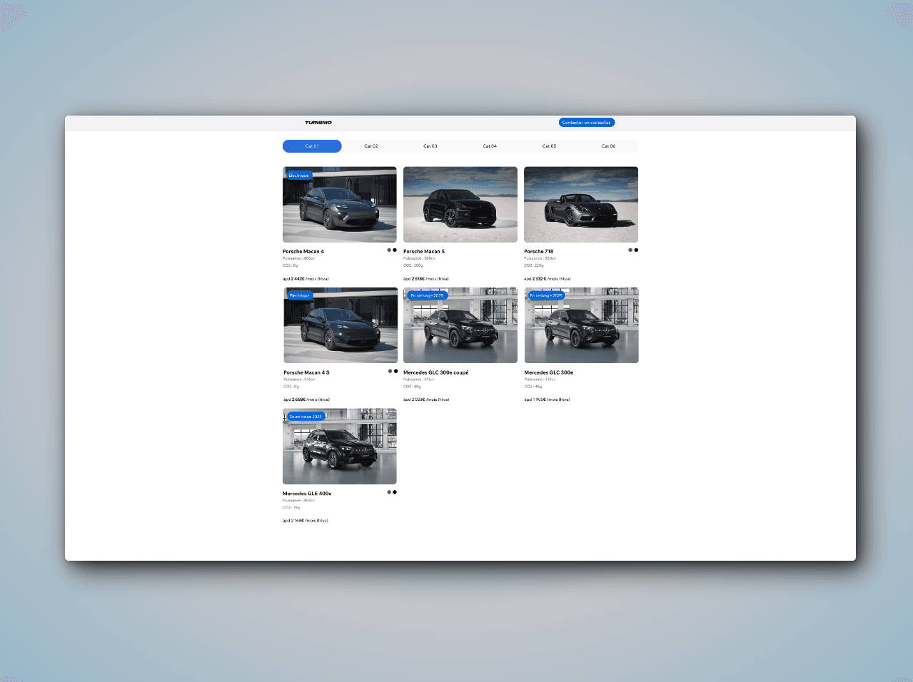Click the TURISMO logo in the header

[318, 123]
